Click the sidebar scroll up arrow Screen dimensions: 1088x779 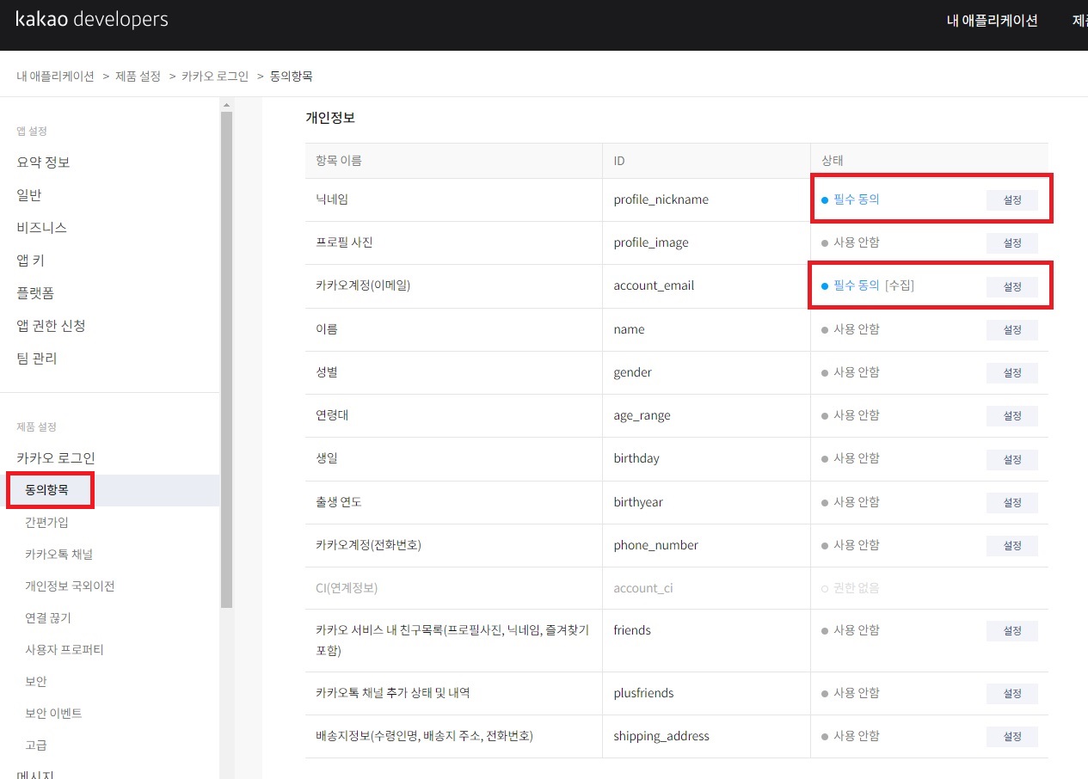pyautogui.click(x=226, y=105)
